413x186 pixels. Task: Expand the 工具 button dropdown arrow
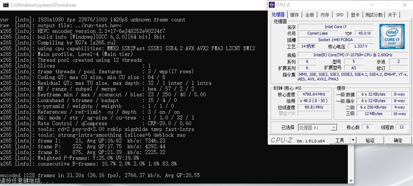[x=353, y=140]
